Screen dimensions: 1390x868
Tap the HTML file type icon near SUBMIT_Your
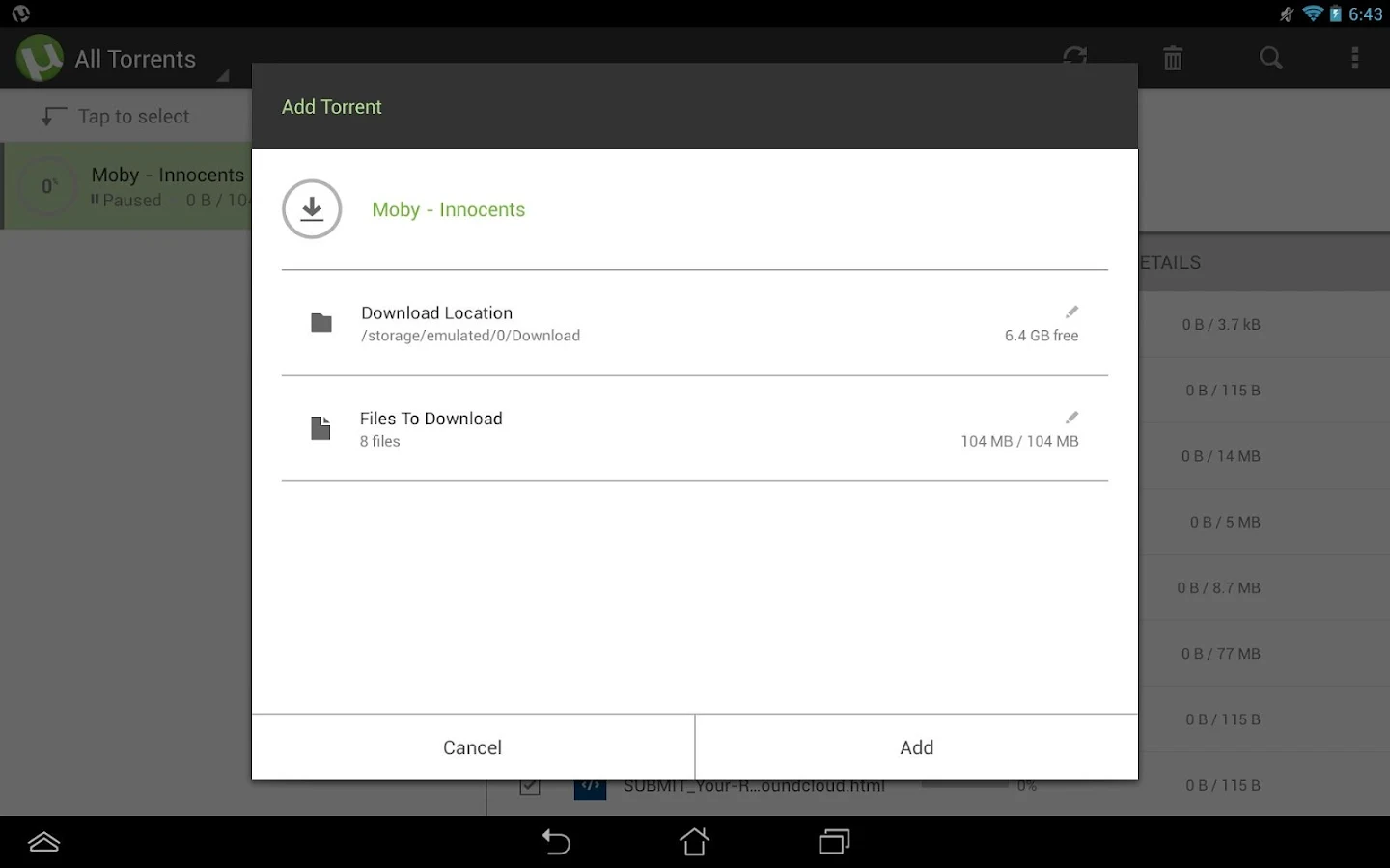point(591,785)
